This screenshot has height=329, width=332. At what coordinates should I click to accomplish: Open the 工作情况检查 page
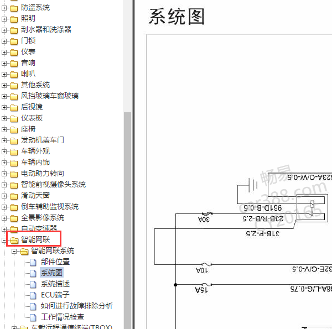coord(63,317)
